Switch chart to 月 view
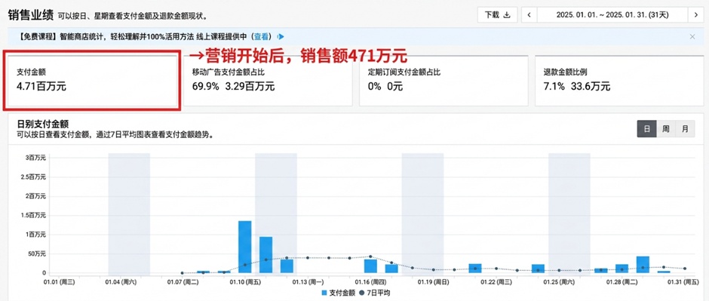 [685, 129]
